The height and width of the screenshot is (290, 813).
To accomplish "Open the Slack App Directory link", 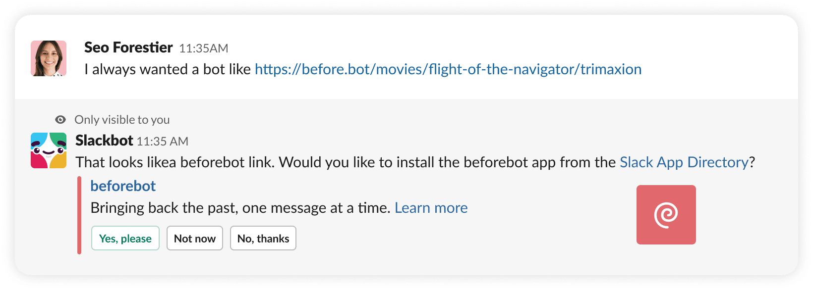I will pyautogui.click(x=684, y=162).
